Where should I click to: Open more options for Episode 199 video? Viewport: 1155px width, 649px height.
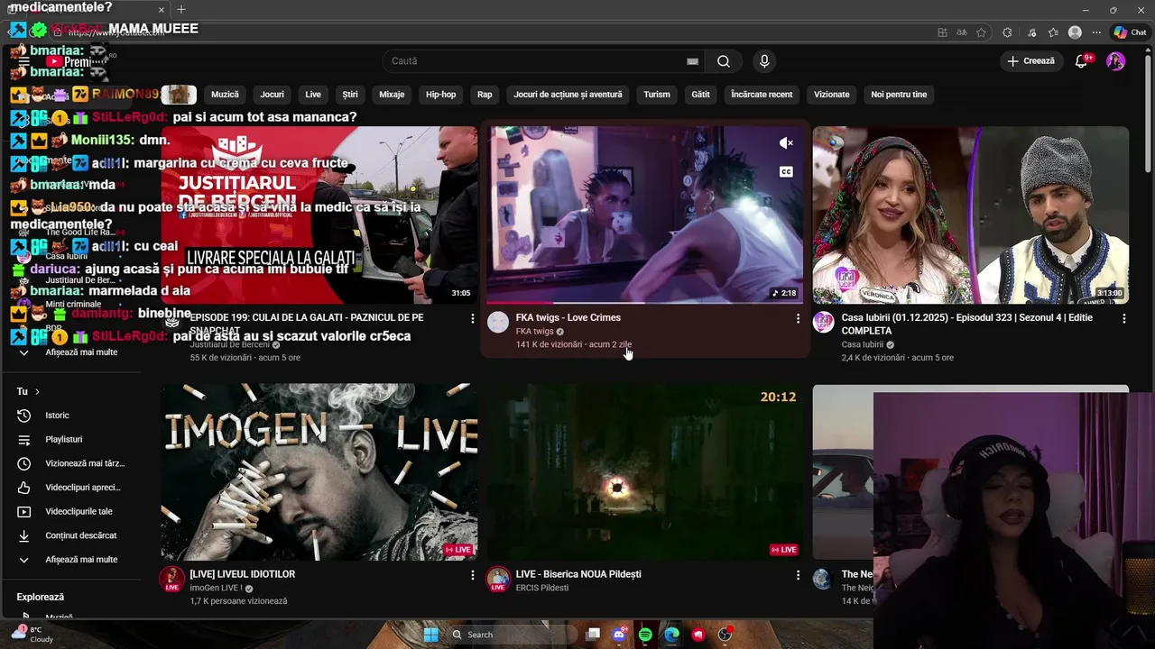point(472,318)
